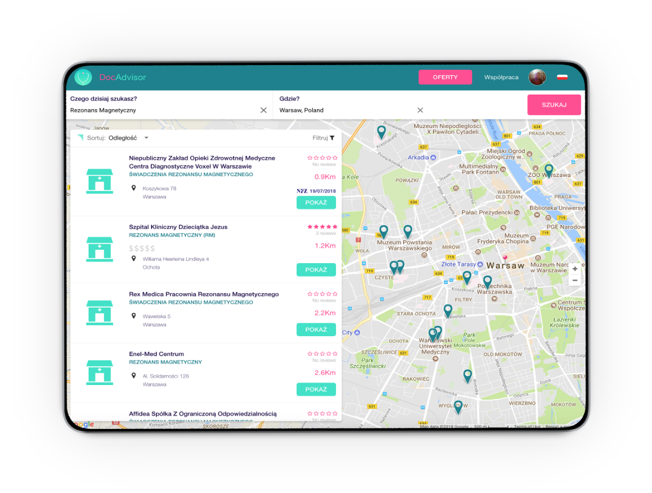The image size is (652, 493).
Task: Click the pink Warsaw center pin
Action: [505, 259]
